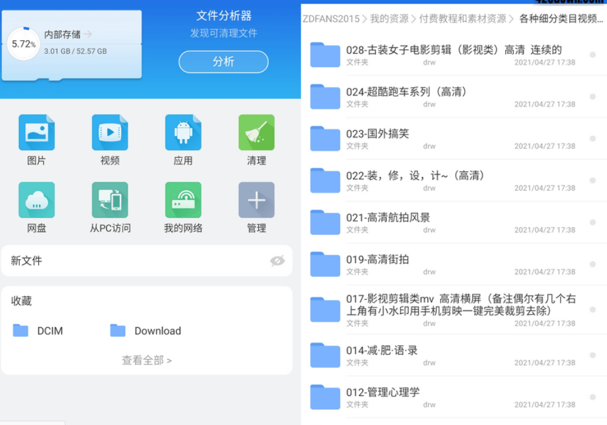Open 查看全部 to view all favorites

point(146,360)
